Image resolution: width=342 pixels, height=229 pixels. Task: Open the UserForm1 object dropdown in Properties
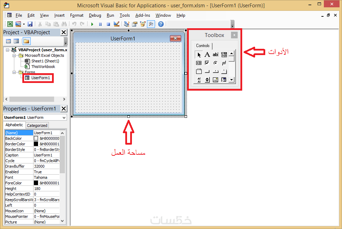64,118
